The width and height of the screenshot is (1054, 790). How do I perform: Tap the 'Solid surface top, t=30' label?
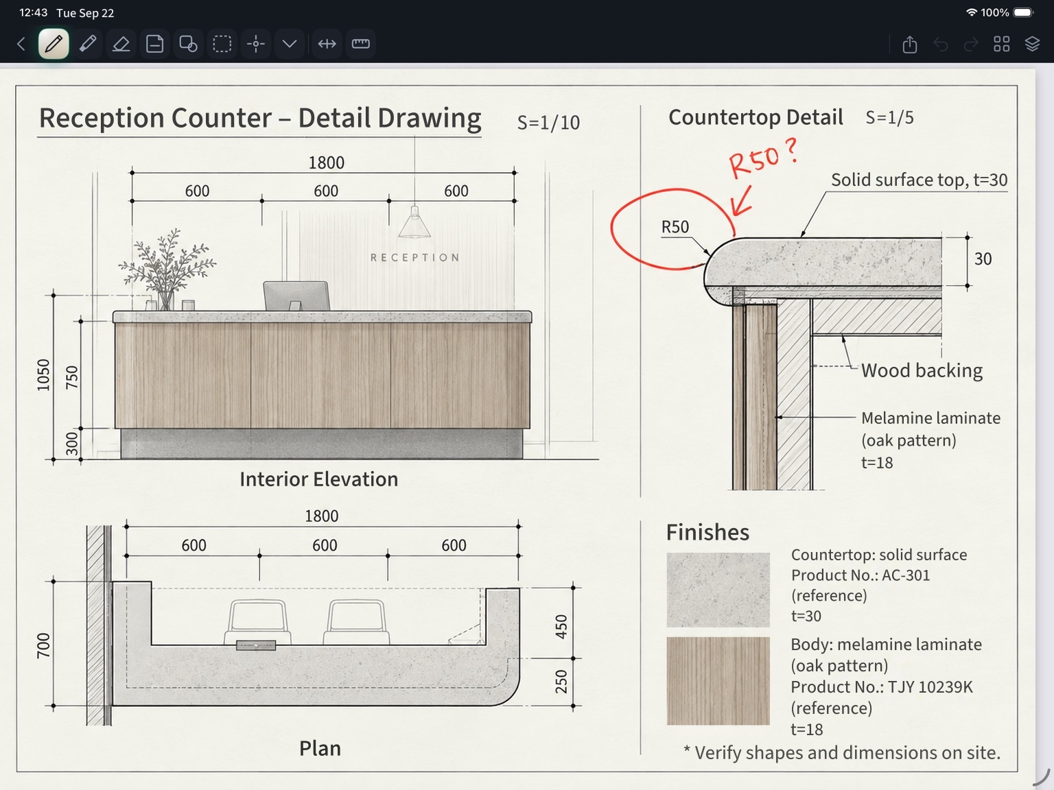click(x=920, y=180)
